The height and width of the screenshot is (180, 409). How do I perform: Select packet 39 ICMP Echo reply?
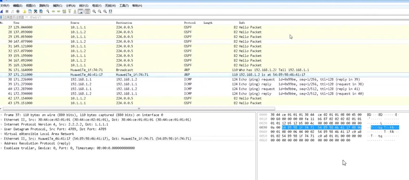[205, 84]
